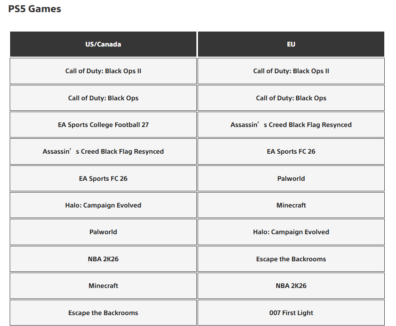
Task: Select Call of Duty: Black Ops in US/Canada column
Action: coord(103,98)
